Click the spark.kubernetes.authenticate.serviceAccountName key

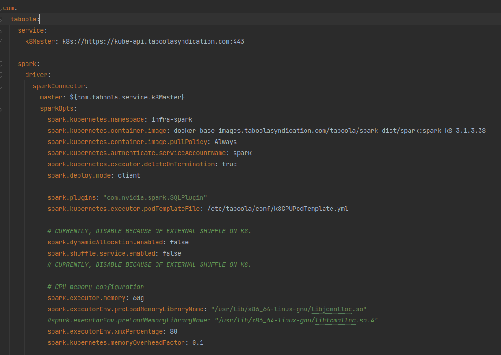[137, 153]
